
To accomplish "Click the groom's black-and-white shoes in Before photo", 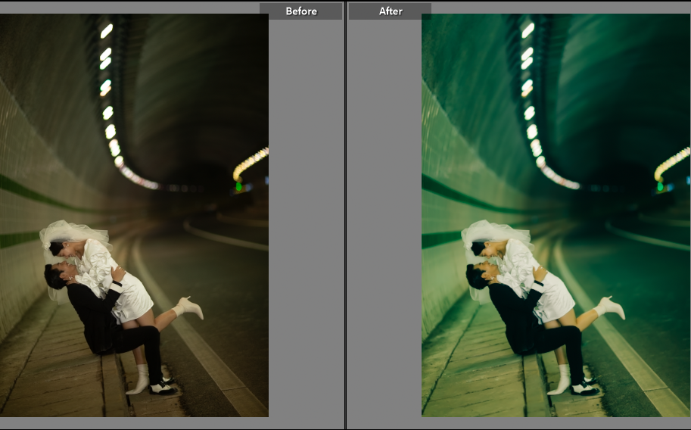I will pos(163,388).
